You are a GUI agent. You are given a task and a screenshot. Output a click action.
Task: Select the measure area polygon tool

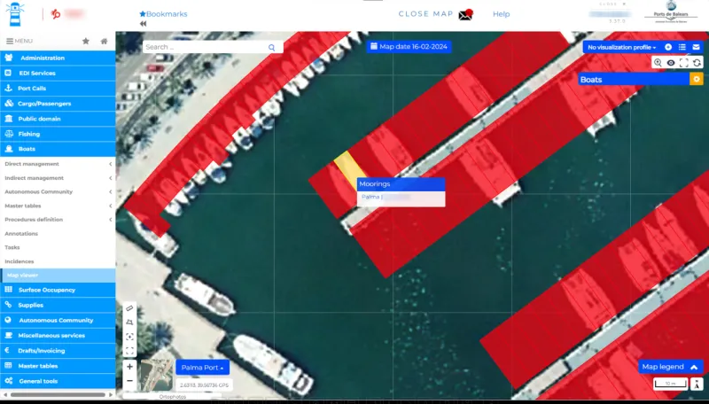click(x=129, y=322)
